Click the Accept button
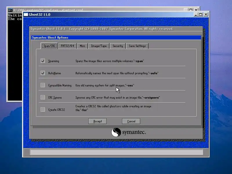This screenshot has width=232, height=174. (x=97, y=121)
